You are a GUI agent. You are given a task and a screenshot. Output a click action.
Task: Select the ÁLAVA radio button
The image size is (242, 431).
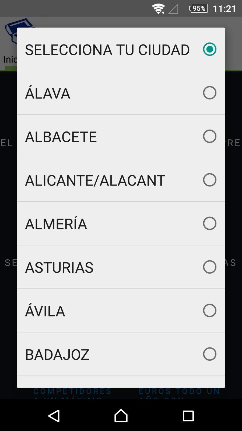click(x=209, y=93)
